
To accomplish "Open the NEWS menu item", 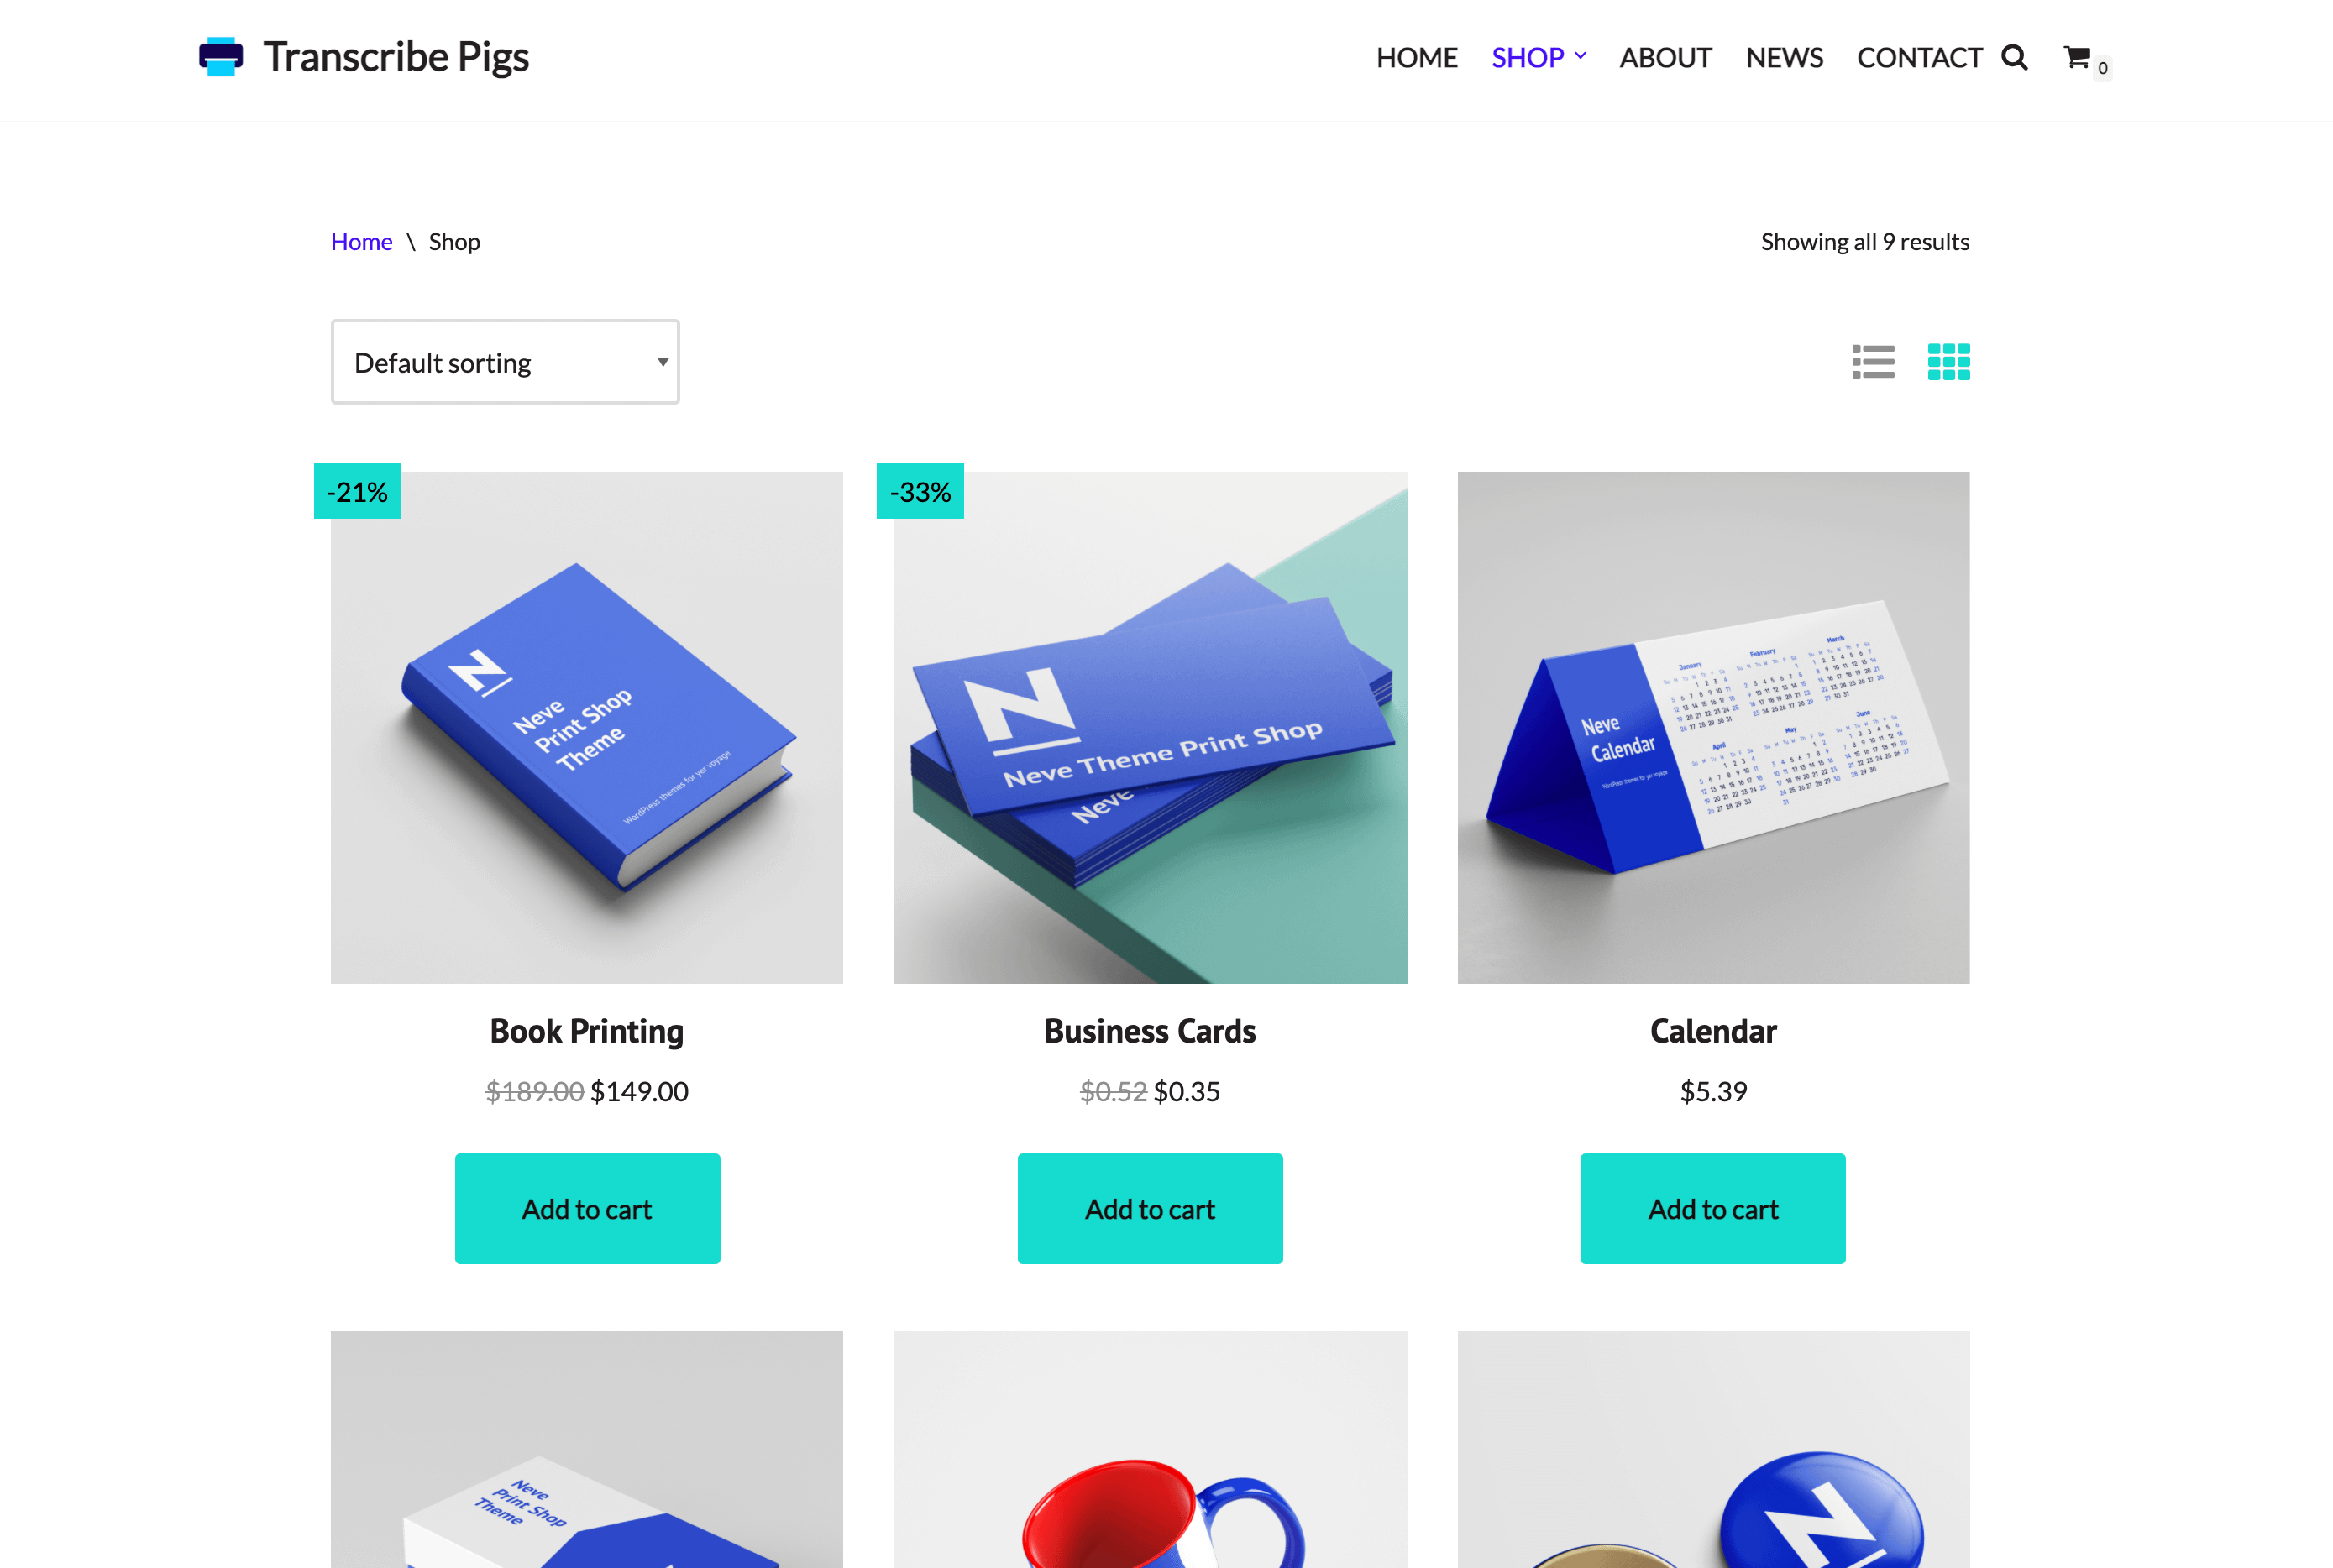I will [x=1785, y=58].
